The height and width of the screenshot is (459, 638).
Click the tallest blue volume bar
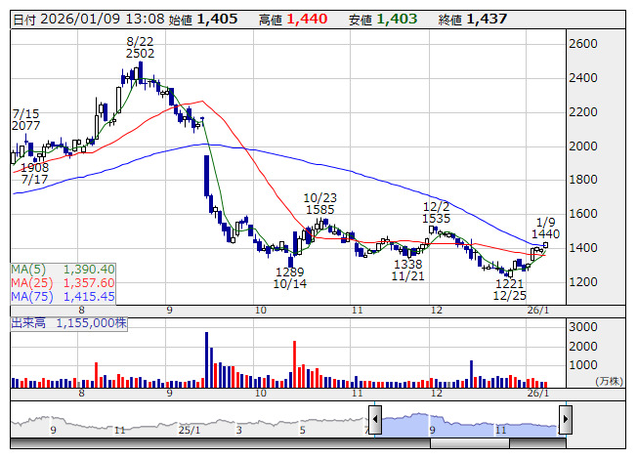pos(207,360)
